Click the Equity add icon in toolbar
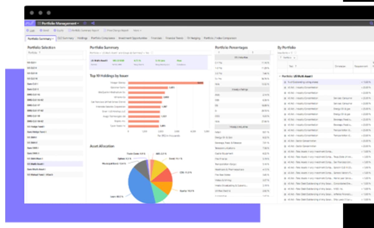This screenshot has width=374, height=228. click(x=55, y=31)
